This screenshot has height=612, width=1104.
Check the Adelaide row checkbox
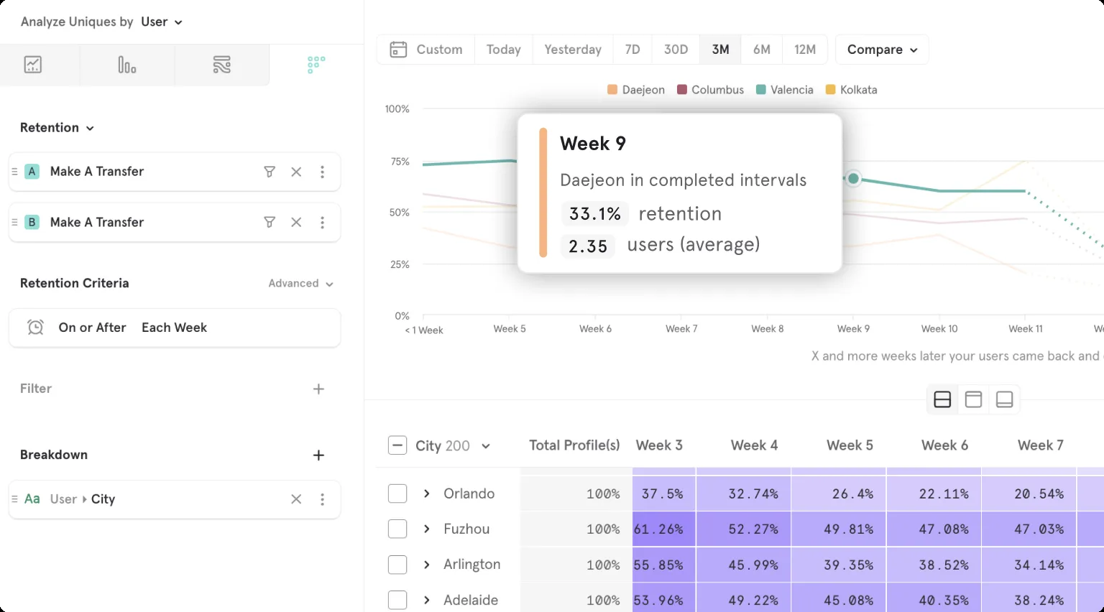point(397,600)
